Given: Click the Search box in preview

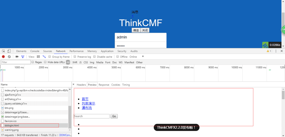Looking at the screenshot, I should (x=91, y=116).
